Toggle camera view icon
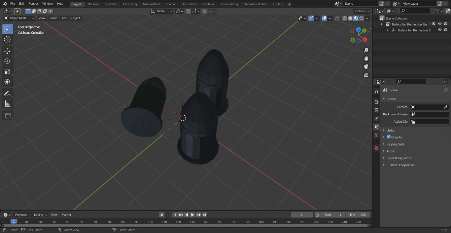This screenshot has width=451, height=233. point(366,66)
